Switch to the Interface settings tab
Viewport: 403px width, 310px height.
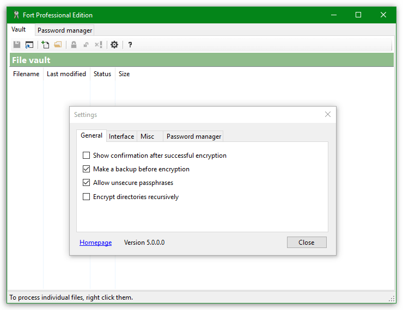[121, 137]
